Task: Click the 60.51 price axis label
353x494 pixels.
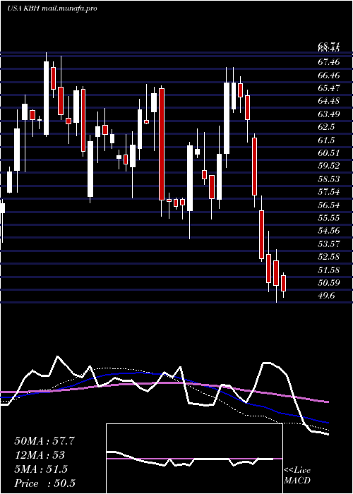Action: tap(328, 153)
